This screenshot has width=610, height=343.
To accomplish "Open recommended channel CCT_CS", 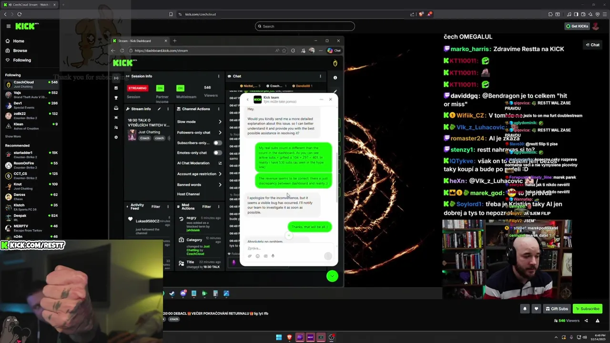I will (x=31, y=176).
